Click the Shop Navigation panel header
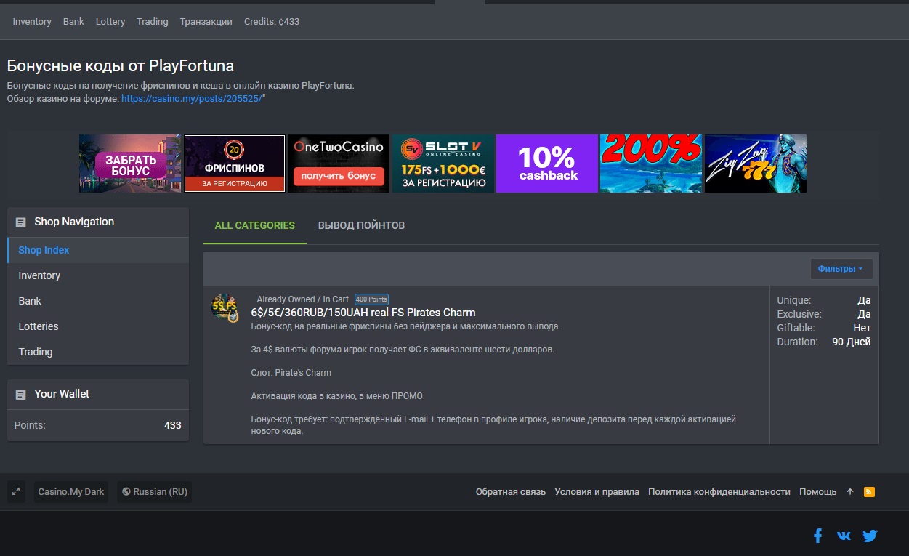The width and height of the screenshot is (909, 556). click(98, 222)
